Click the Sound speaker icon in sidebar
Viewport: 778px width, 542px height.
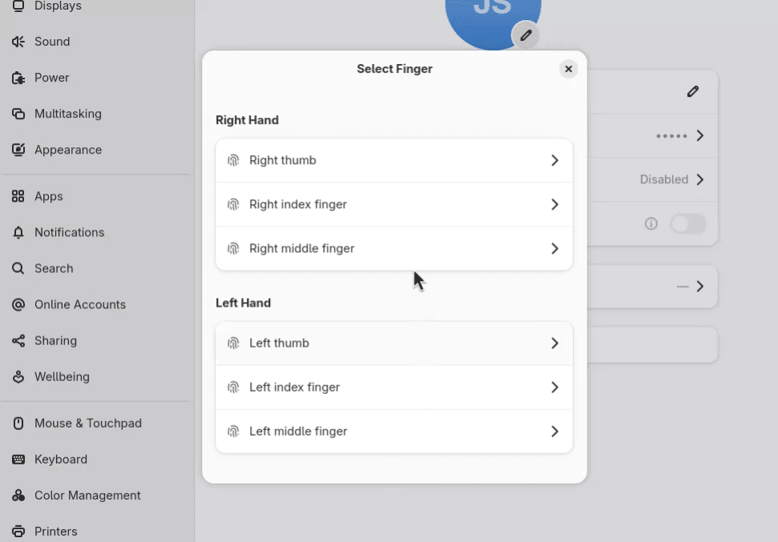point(18,42)
